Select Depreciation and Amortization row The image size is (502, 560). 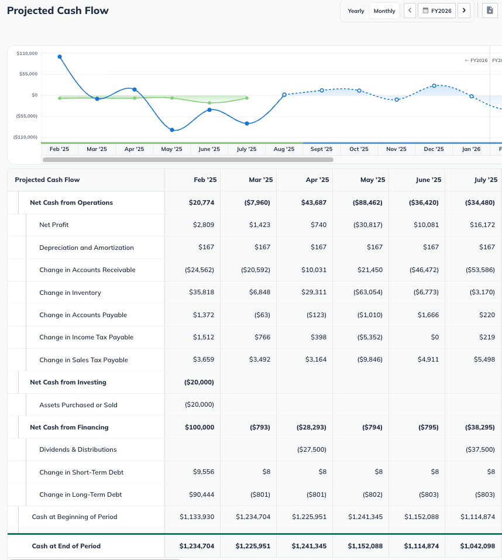click(87, 248)
